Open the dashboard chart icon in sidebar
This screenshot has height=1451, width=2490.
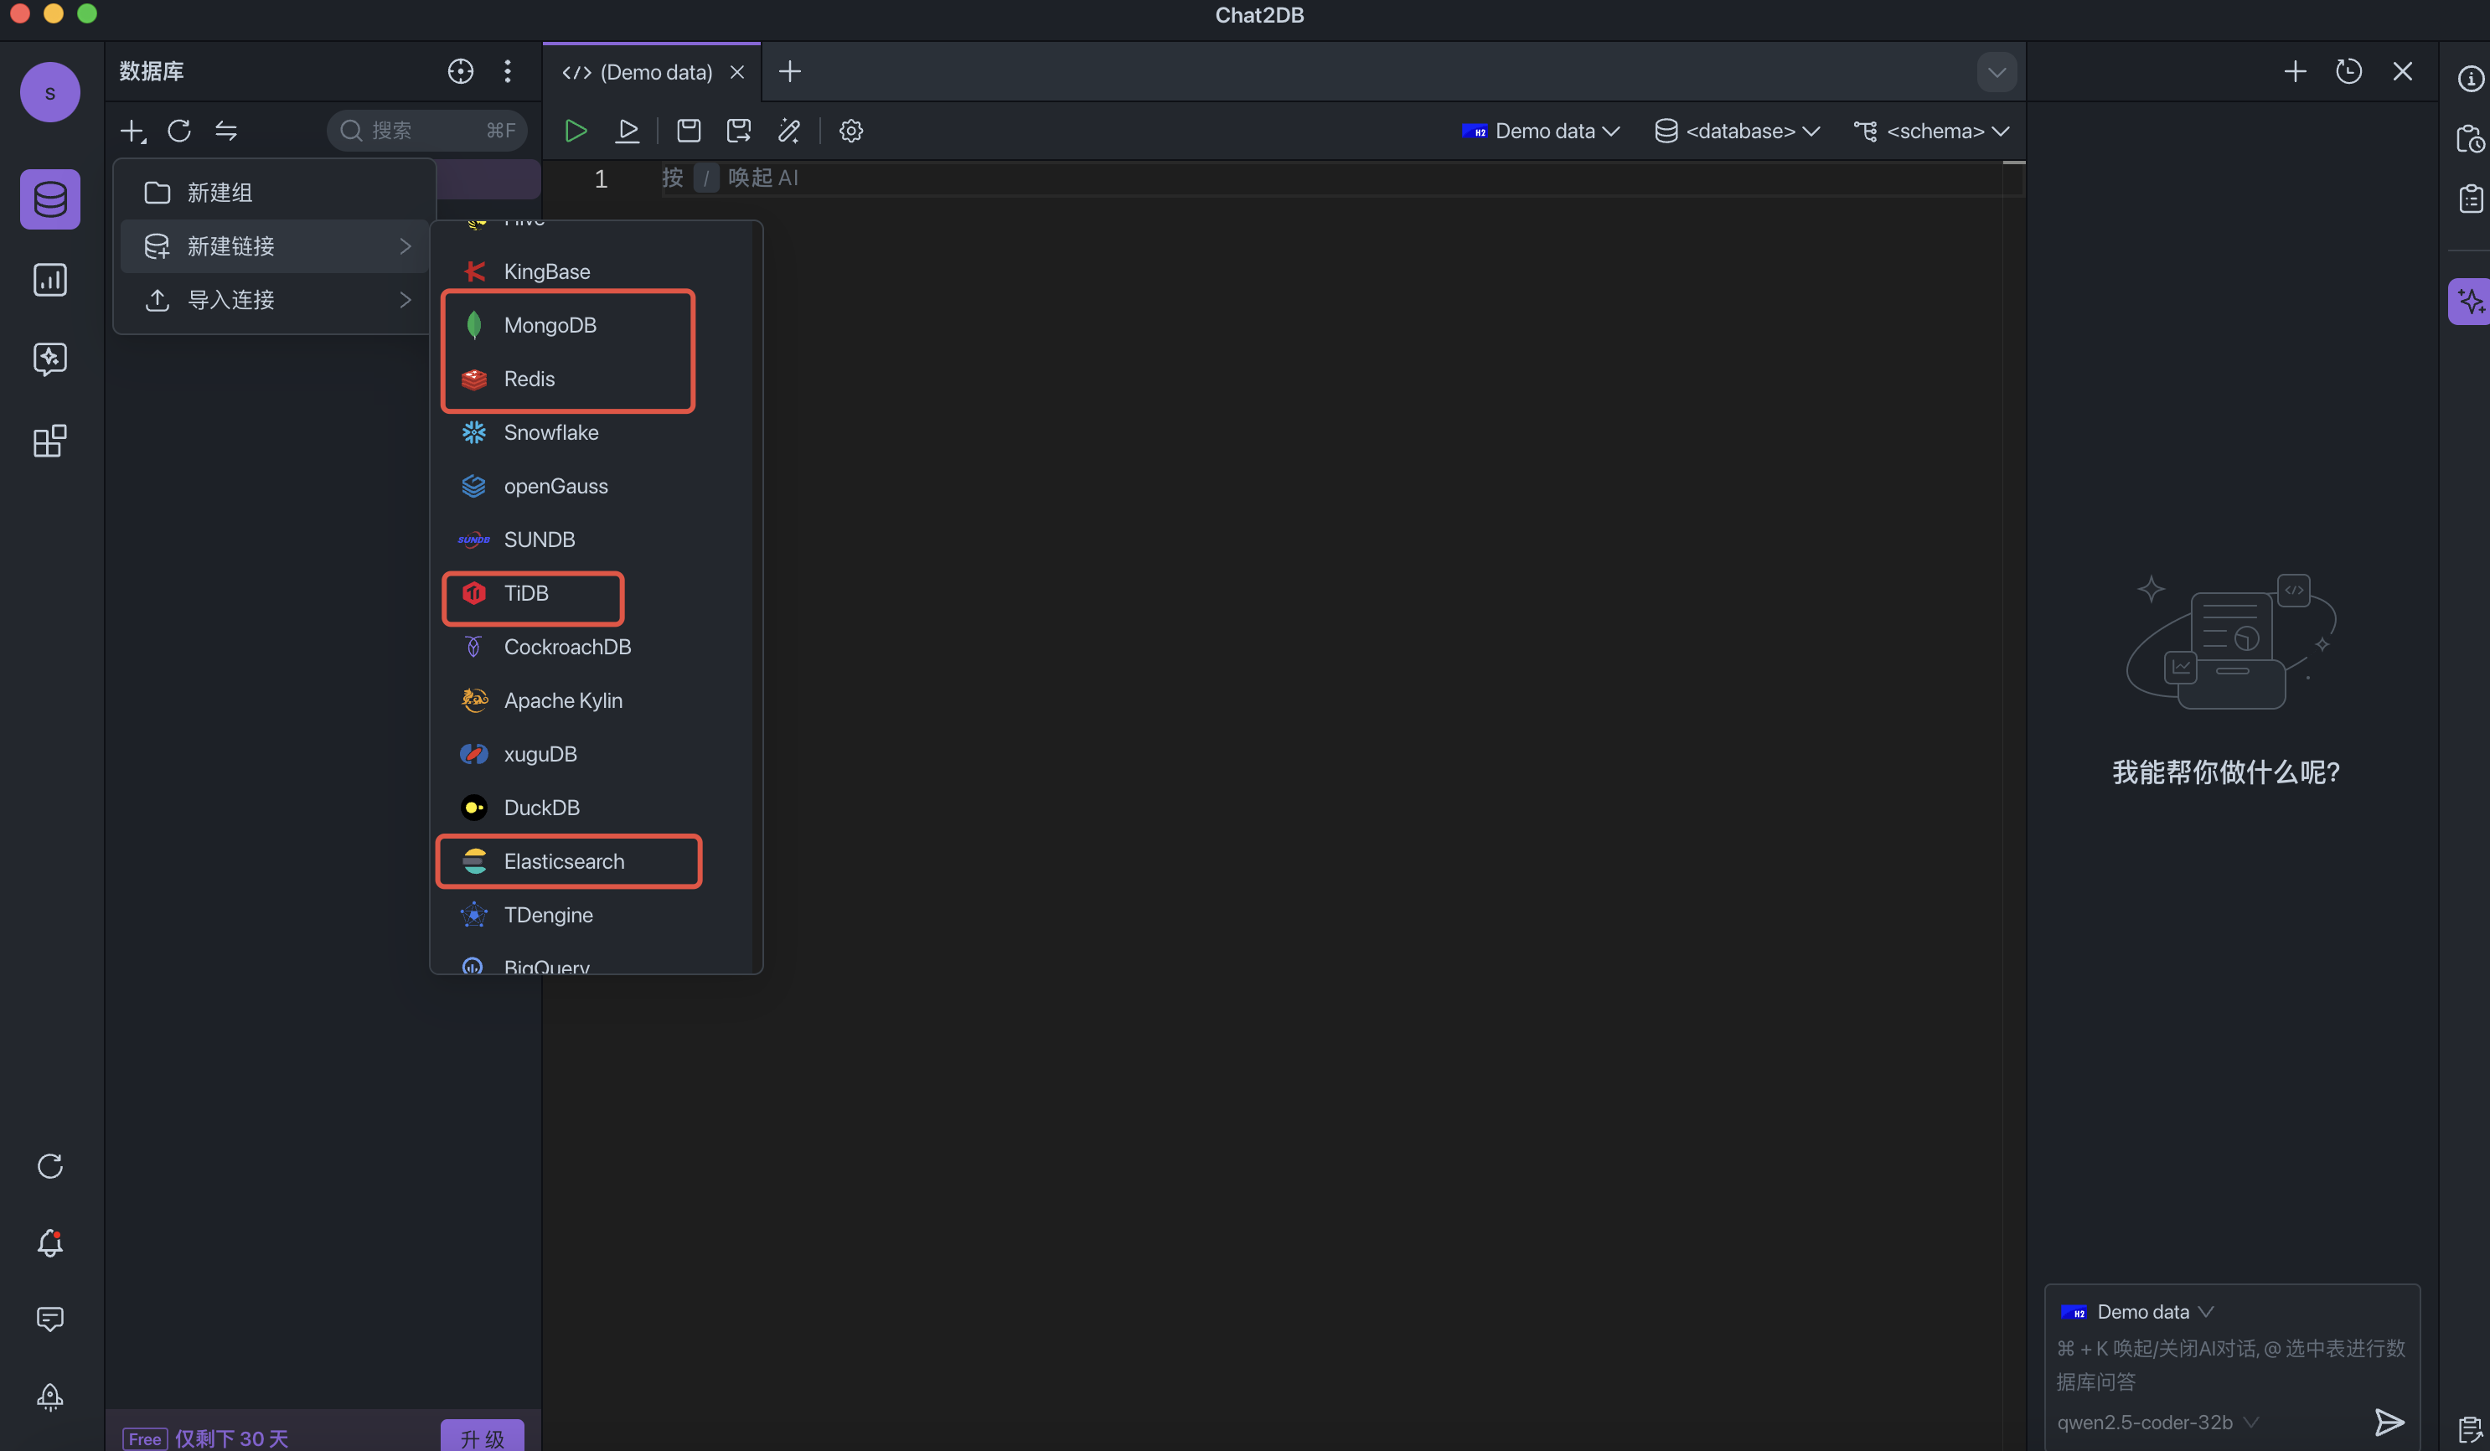(49, 281)
